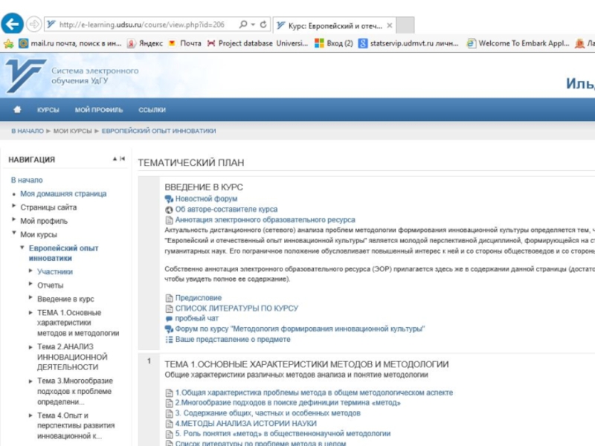This screenshot has width=595, height=446.
Task: Open Новостной форум link
Action: click(206, 198)
